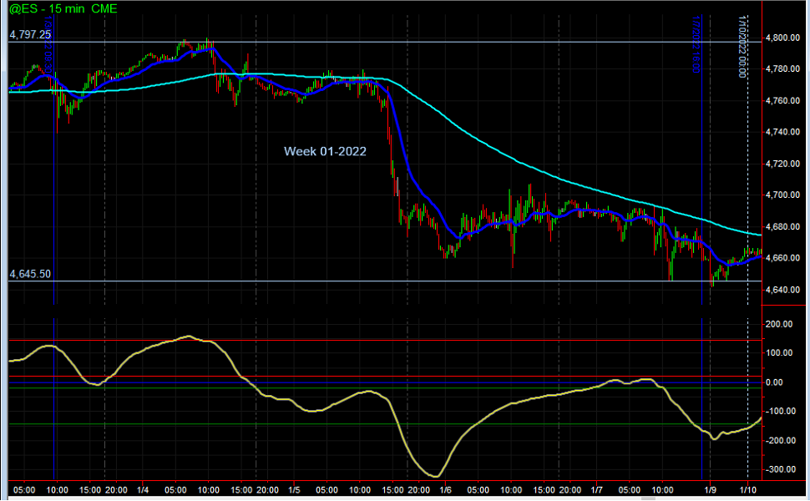Click the 1/6 date on the time axis
This screenshot has height=501, width=810.
[x=446, y=489]
